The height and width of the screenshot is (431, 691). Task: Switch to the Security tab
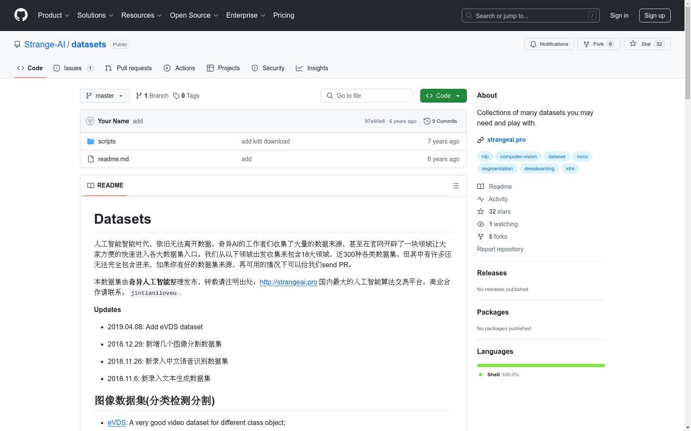[268, 68]
